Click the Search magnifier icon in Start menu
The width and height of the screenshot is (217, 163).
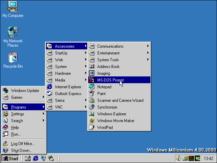pos(5,120)
